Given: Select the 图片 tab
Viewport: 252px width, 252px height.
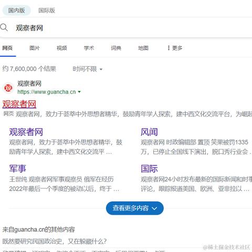Looking at the screenshot, I should tap(35, 48).
